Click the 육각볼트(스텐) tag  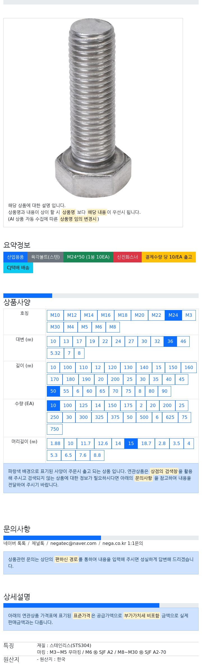(x=45, y=257)
